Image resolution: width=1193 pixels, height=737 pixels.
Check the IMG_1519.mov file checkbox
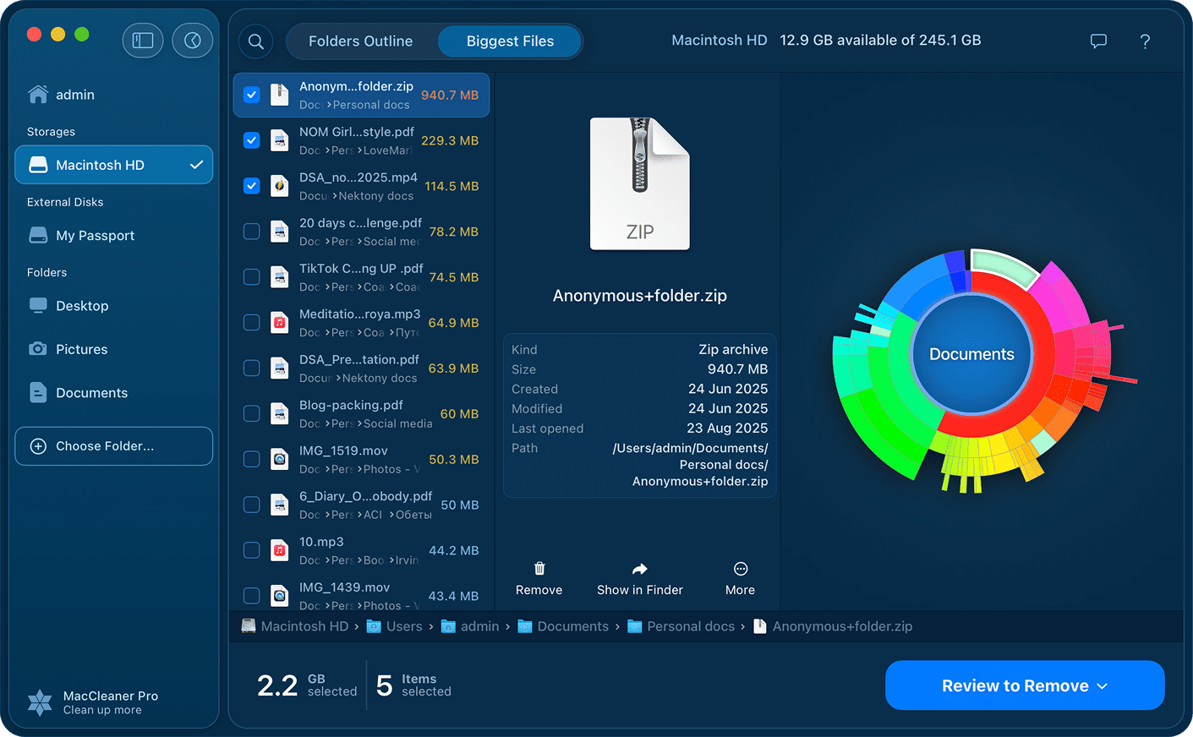coord(251,459)
